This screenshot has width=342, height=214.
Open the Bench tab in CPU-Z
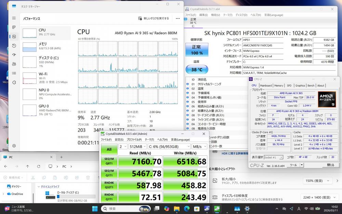pos(311,86)
